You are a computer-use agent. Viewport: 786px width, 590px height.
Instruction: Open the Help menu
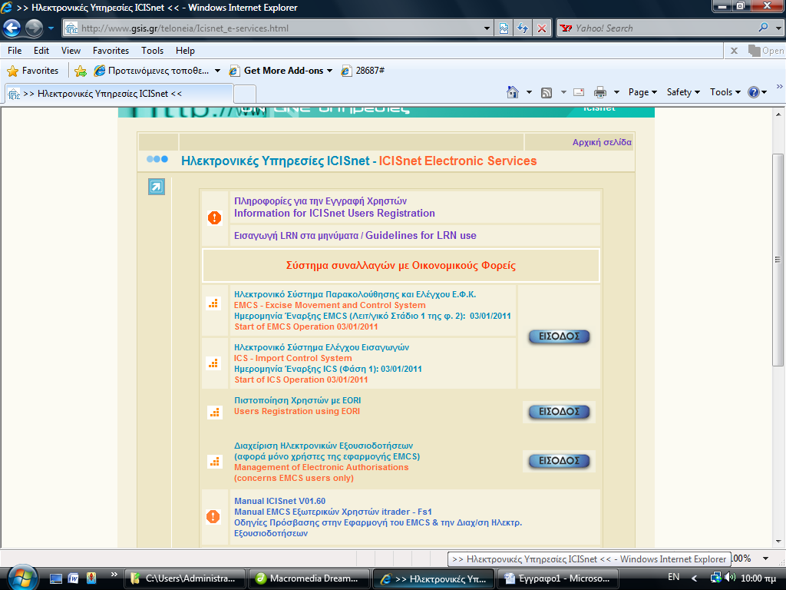(x=185, y=50)
